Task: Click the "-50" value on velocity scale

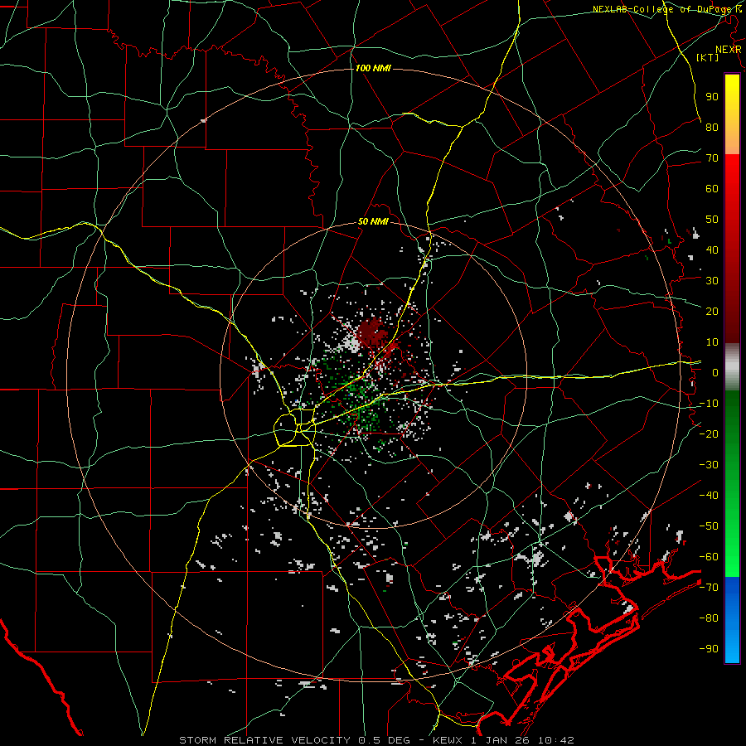Action: point(709,526)
